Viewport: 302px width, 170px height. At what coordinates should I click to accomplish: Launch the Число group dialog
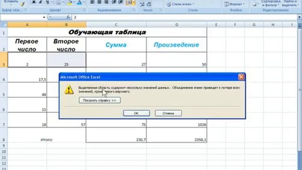[160, 10]
